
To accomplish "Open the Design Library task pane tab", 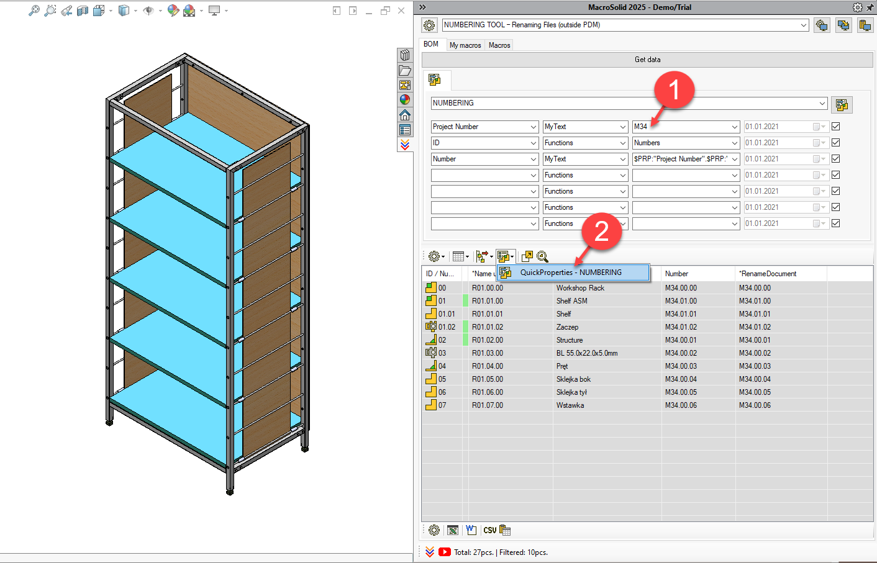I will (405, 55).
